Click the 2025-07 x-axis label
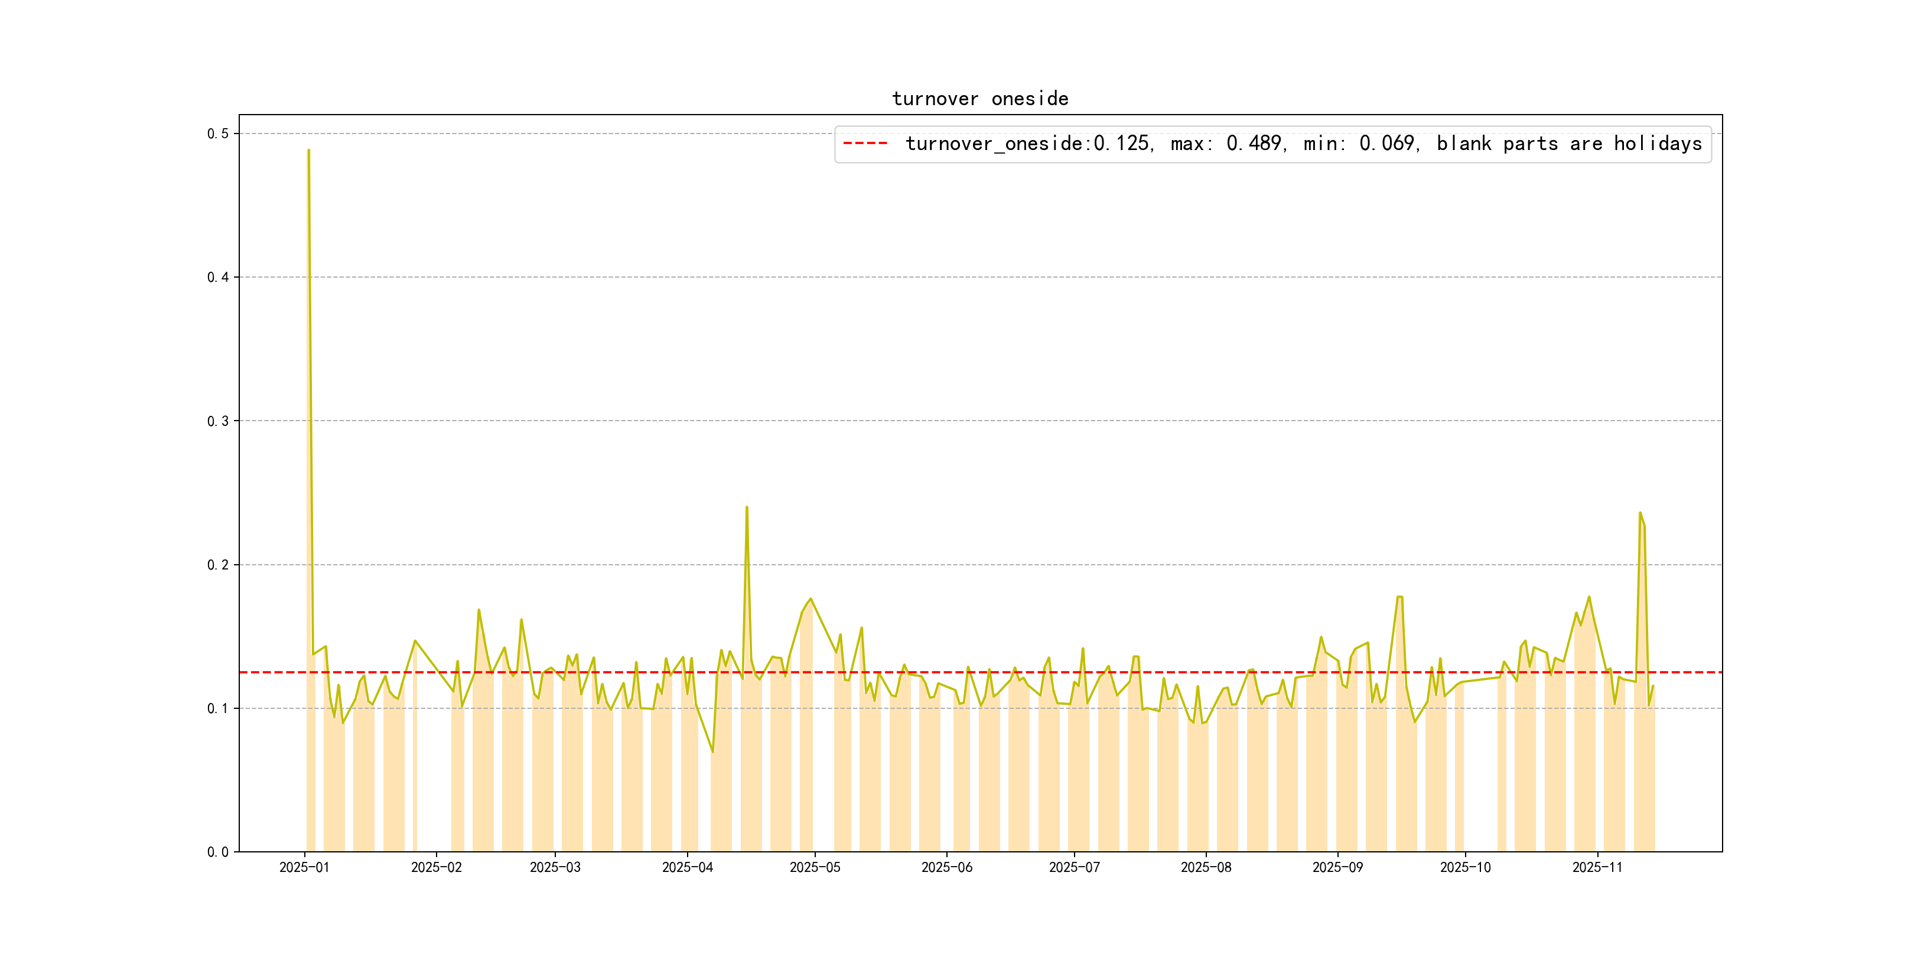The width and height of the screenshot is (1914, 957). point(1073,867)
